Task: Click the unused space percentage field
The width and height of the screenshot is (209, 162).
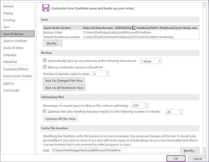Action: tap(138, 105)
